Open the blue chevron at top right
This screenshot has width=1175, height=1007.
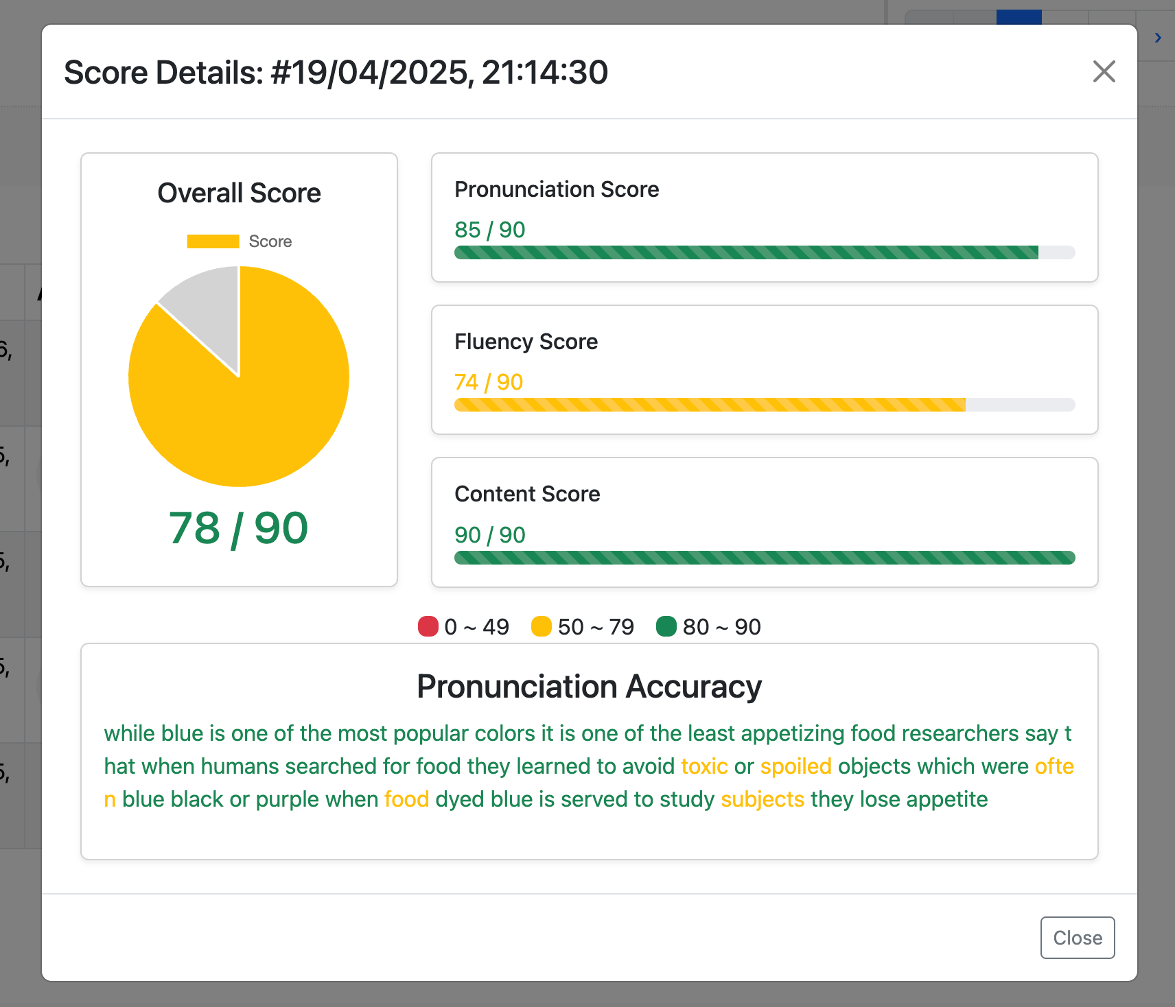1156,38
